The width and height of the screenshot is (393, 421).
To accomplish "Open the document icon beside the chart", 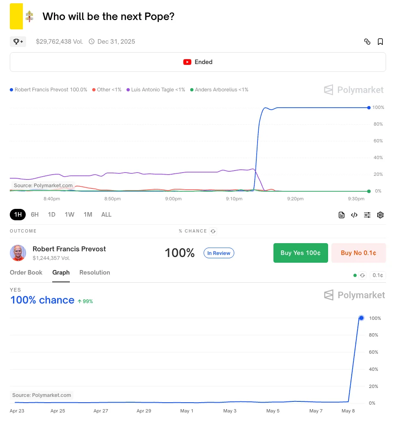I will click(x=342, y=215).
